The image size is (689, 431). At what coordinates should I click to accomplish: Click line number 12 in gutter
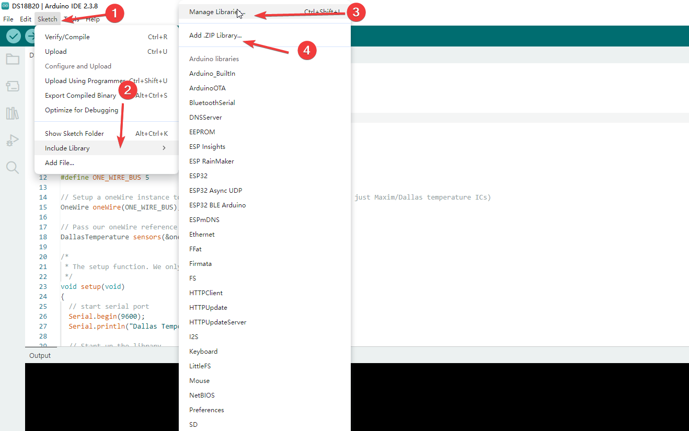(43, 178)
